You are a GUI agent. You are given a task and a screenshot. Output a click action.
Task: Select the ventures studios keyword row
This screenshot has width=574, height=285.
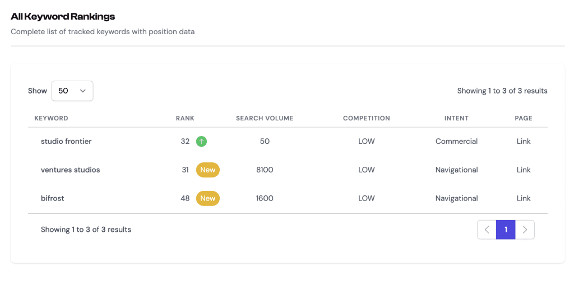click(71, 170)
